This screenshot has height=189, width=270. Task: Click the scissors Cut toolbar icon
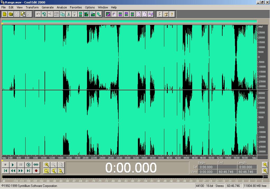point(69,14)
